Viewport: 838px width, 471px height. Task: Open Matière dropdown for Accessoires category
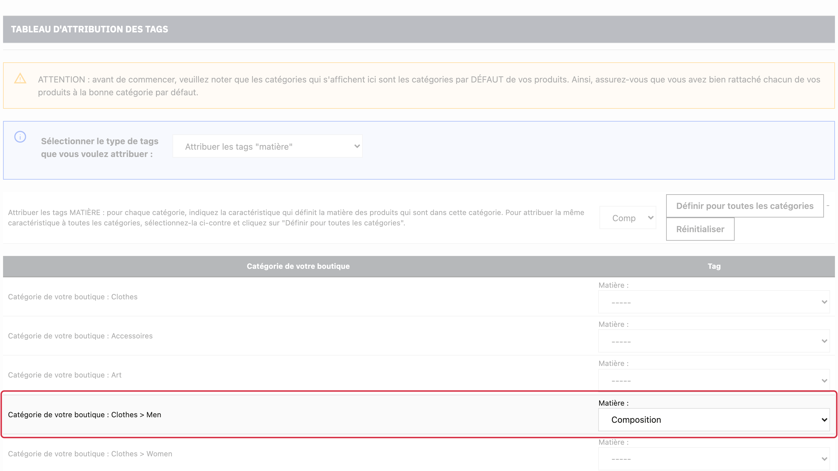click(714, 341)
